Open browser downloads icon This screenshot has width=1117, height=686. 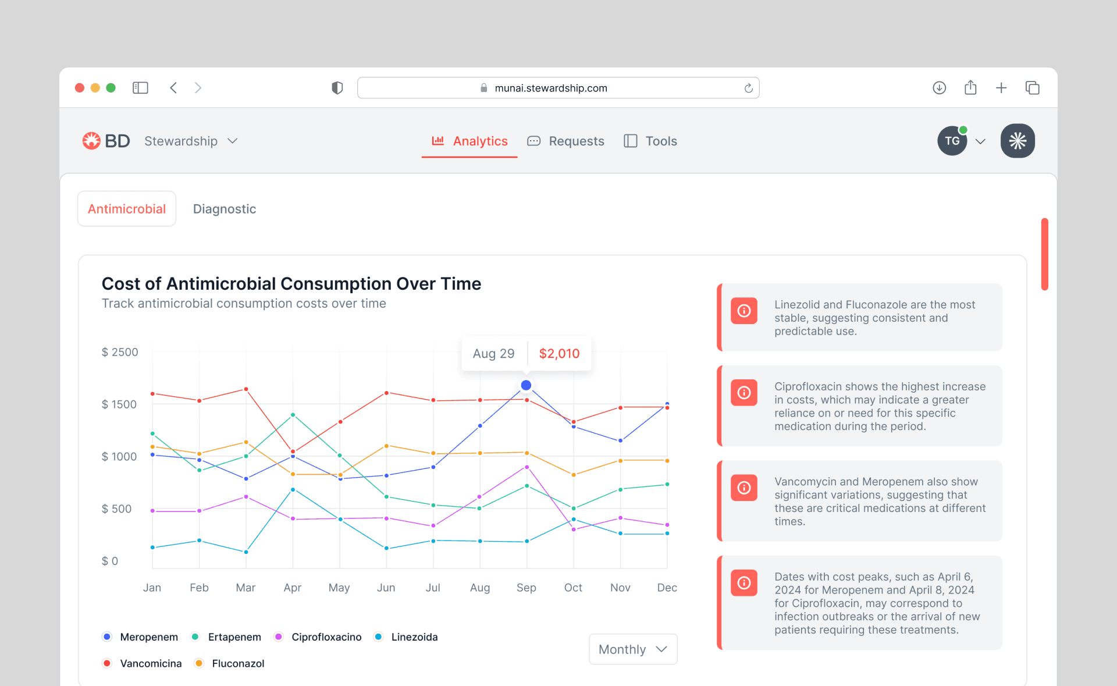[x=939, y=88]
